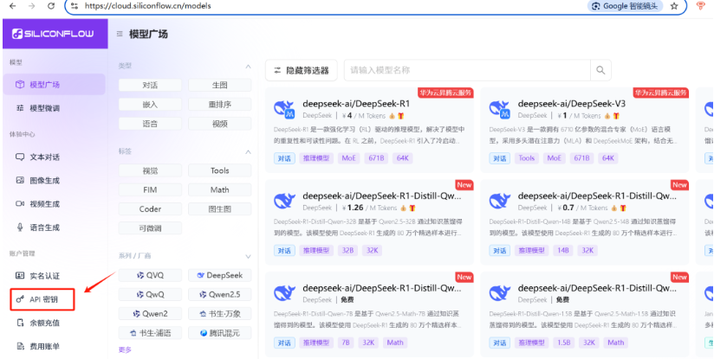This screenshot has width=714, height=359.
Task: Click the browser forward arrow
Action: [31, 6]
